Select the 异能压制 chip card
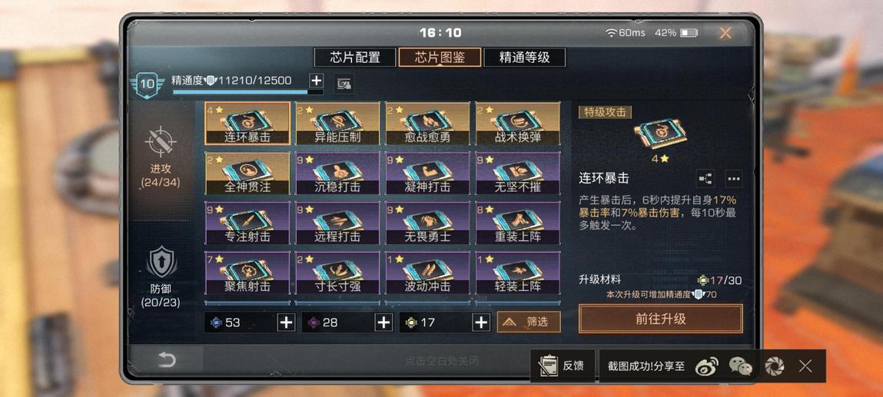The height and width of the screenshot is (397, 883). tap(337, 123)
